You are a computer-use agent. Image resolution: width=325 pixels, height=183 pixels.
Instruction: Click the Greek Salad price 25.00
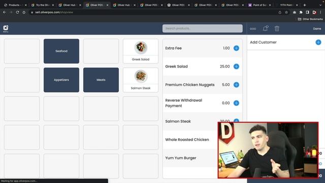224,67
